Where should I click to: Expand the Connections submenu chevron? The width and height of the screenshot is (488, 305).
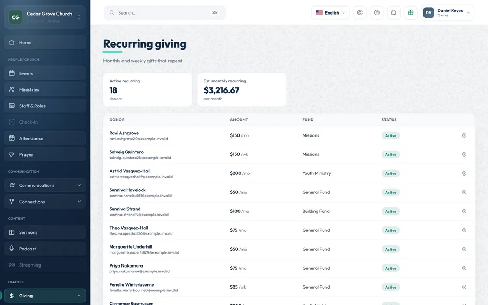pos(79,202)
